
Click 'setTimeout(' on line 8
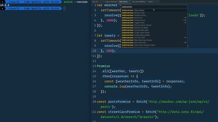[111, 41]
